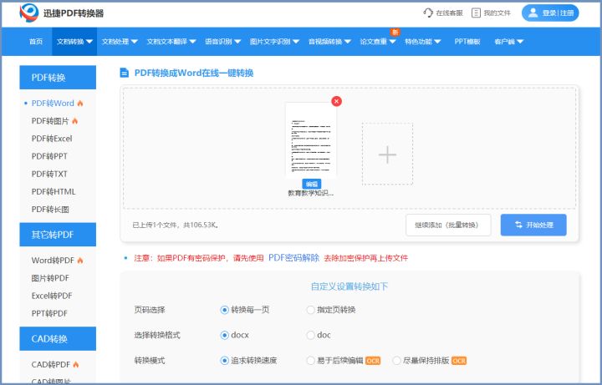The height and width of the screenshot is (385, 602).
Task: Click the 迅捷PDF转换器 logo icon
Action: (29, 13)
